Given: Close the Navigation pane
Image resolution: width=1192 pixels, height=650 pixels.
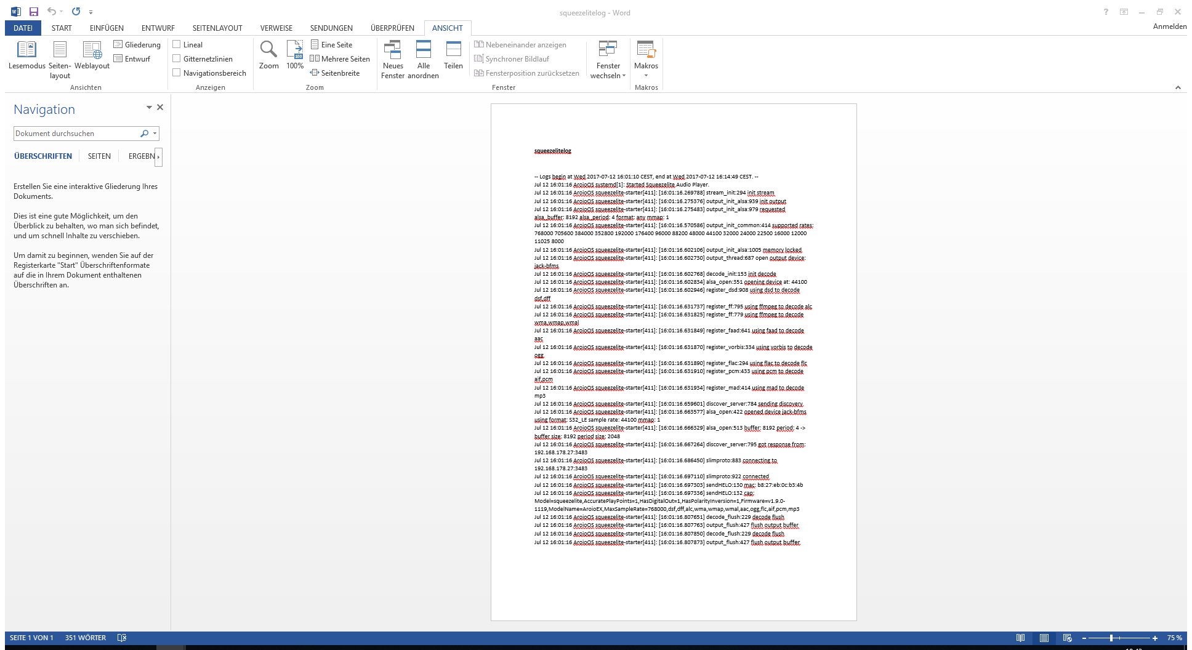Looking at the screenshot, I should [160, 107].
